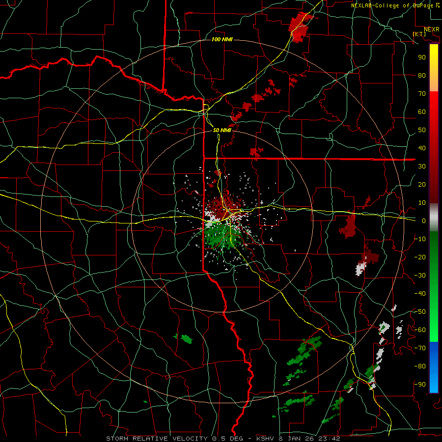
Task: Click the 40 value on the velocity scale
Action: (422, 148)
